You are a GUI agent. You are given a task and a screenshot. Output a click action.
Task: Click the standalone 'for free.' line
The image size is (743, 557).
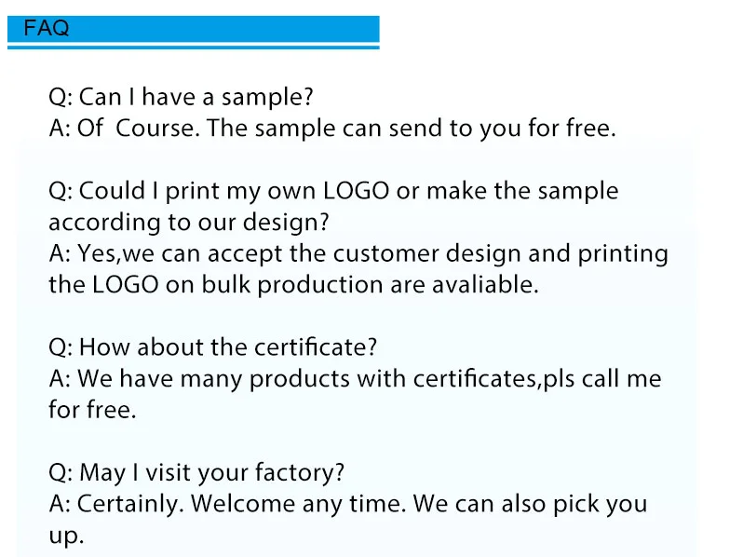92,410
